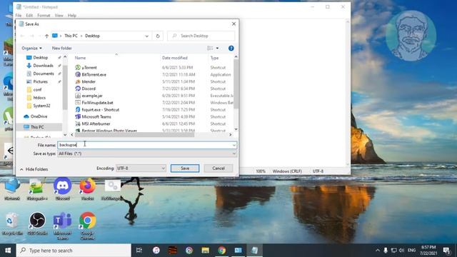Click the vertical scrollbar of the file list
The width and height of the screenshot is (457, 257).
click(x=236, y=84)
